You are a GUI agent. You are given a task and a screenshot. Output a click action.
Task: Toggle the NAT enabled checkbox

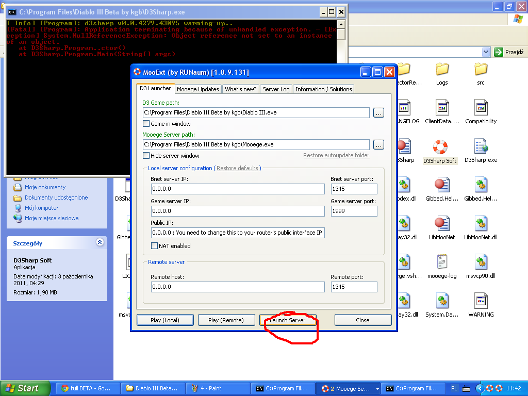[154, 246]
